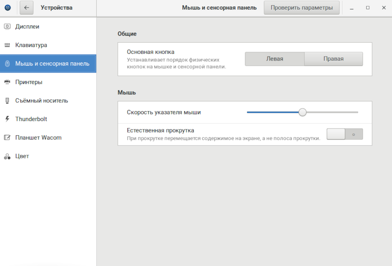Open the Мышь и сенсорная панель section
The width and height of the screenshot is (392, 266).
(52, 64)
